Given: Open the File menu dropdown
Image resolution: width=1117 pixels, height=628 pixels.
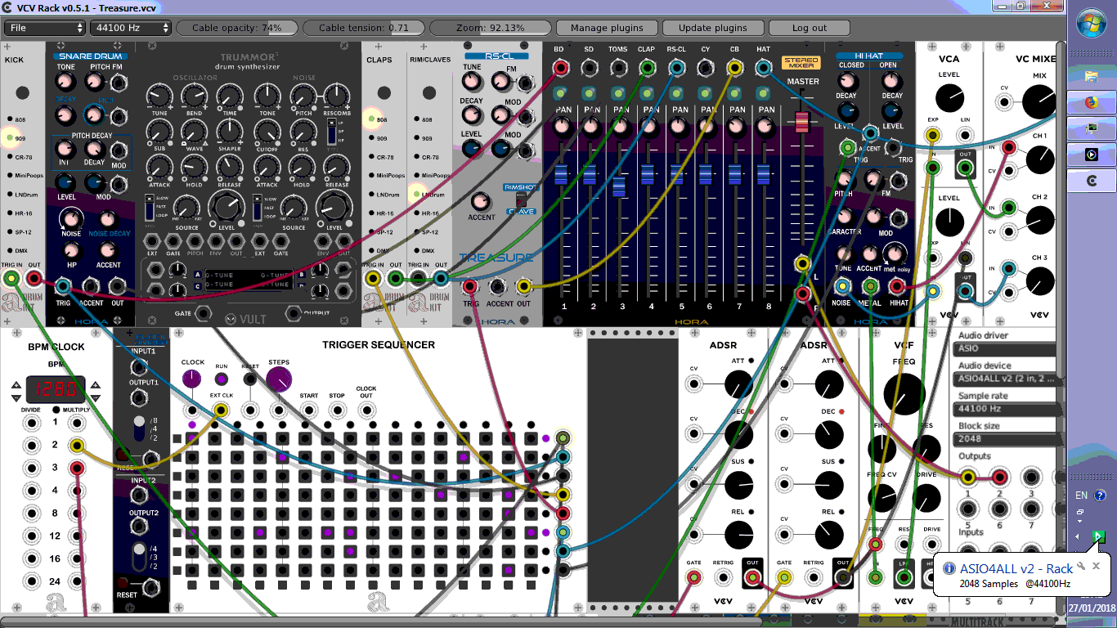Looking at the screenshot, I should click(x=45, y=28).
